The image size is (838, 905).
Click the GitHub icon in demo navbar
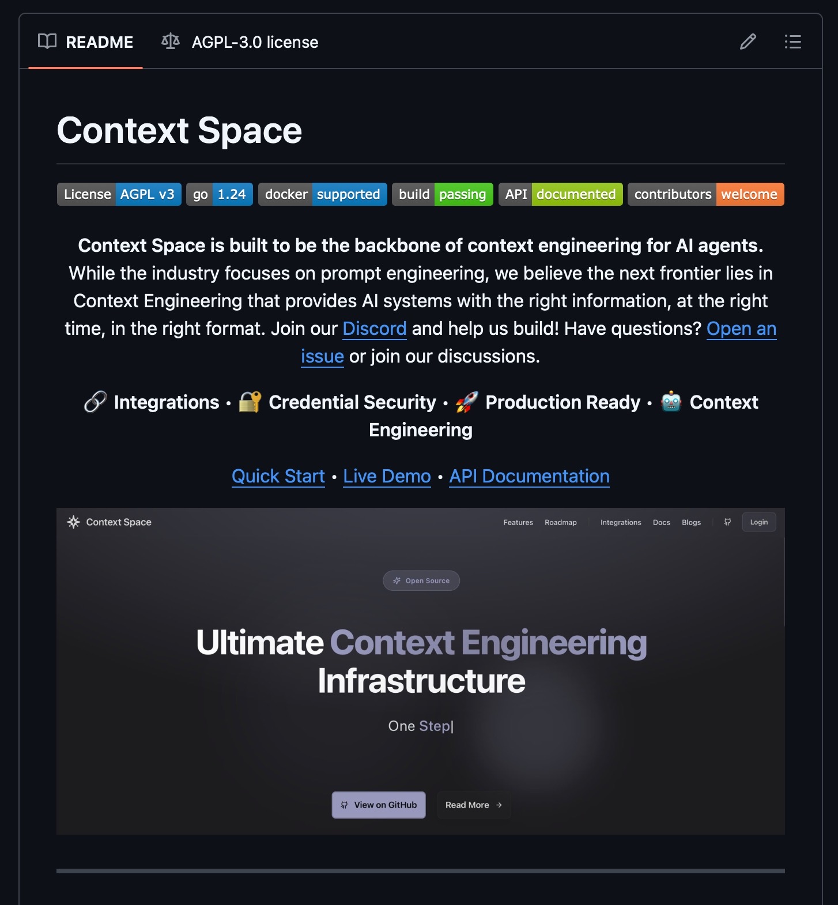(727, 522)
